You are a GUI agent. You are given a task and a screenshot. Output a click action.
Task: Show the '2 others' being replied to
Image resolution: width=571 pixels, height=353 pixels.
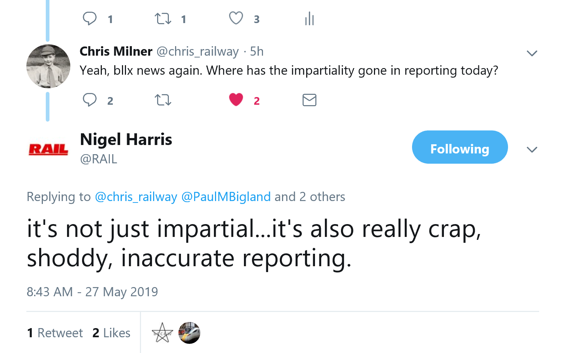(x=322, y=197)
